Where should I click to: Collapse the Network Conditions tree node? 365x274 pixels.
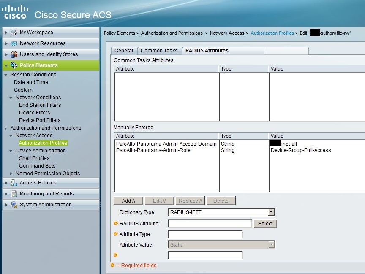tap(11, 98)
